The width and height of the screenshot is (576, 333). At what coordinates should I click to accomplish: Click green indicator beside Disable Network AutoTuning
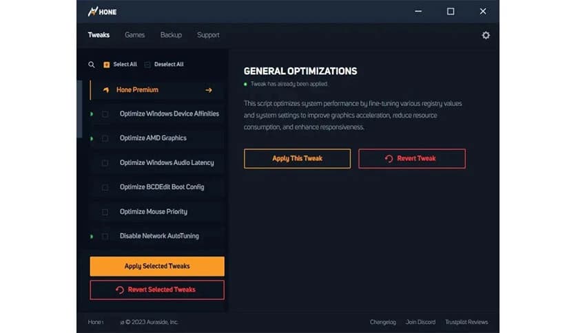(92, 237)
